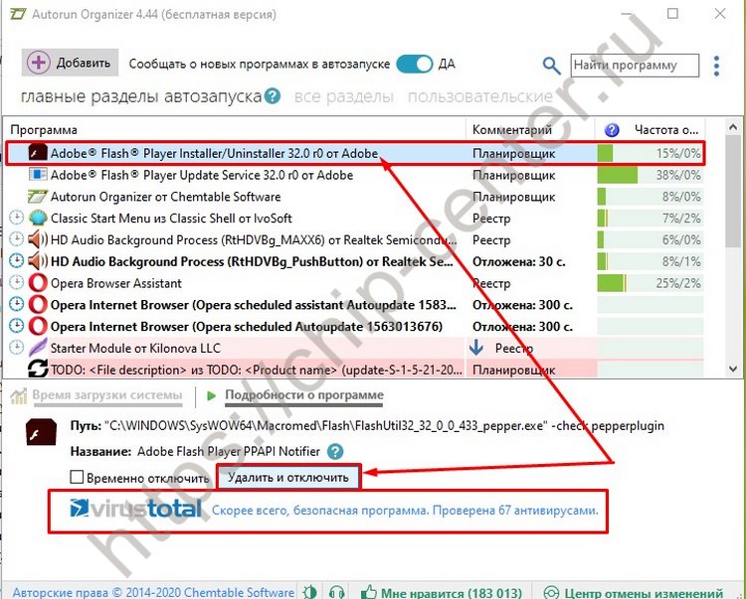Click speaker icon of RtHDVBg_MAXX6 row
The height and width of the screenshot is (599, 746).
(38, 239)
